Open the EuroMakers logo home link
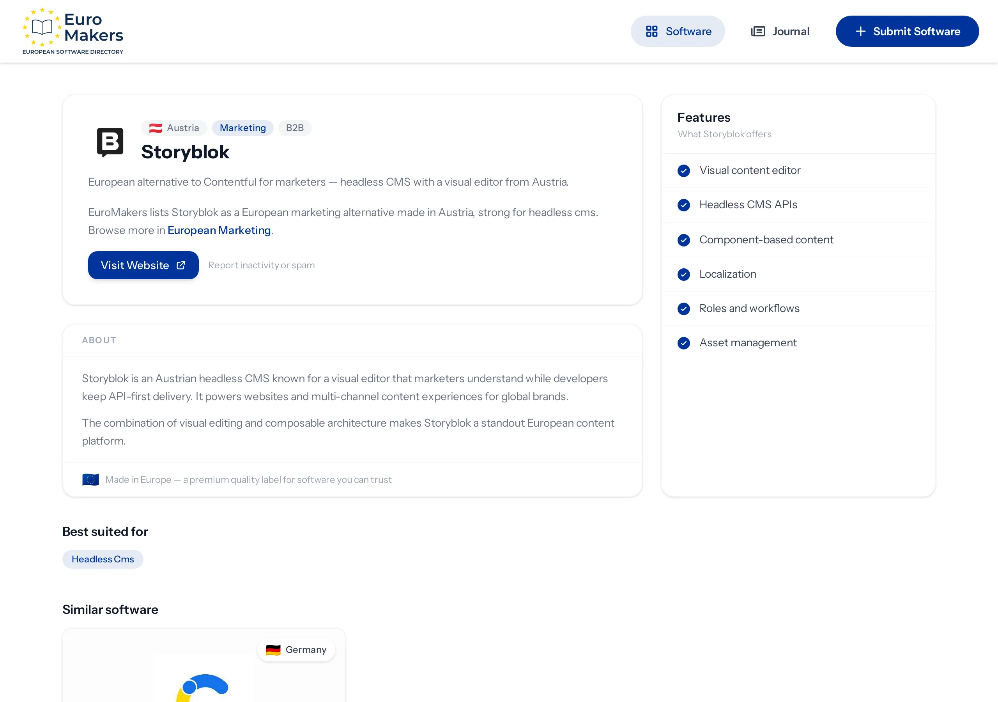Image resolution: width=998 pixels, height=702 pixels. (73, 31)
